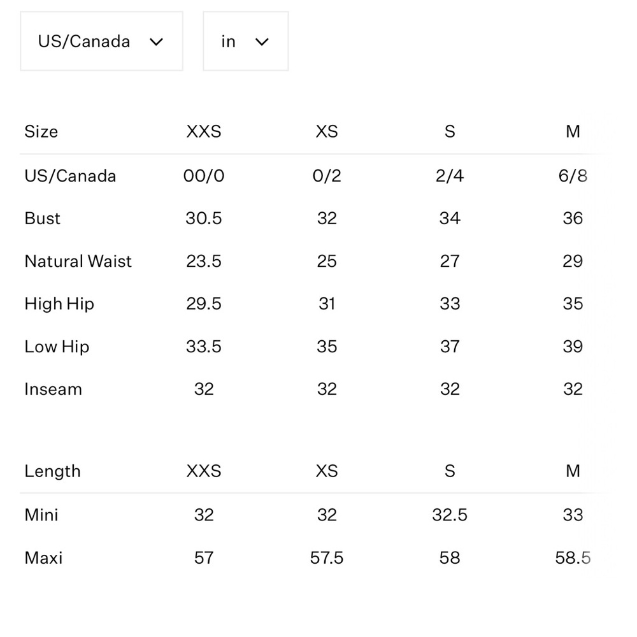Image resolution: width=637 pixels, height=637 pixels.
Task: Click the Length table header
Action: click(x=52, y=471)
